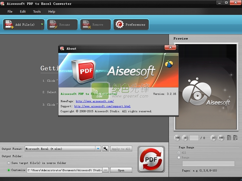This screenshot has width=242, height=181.
Task: Open the support.html Support link
Action: point(102,106)
